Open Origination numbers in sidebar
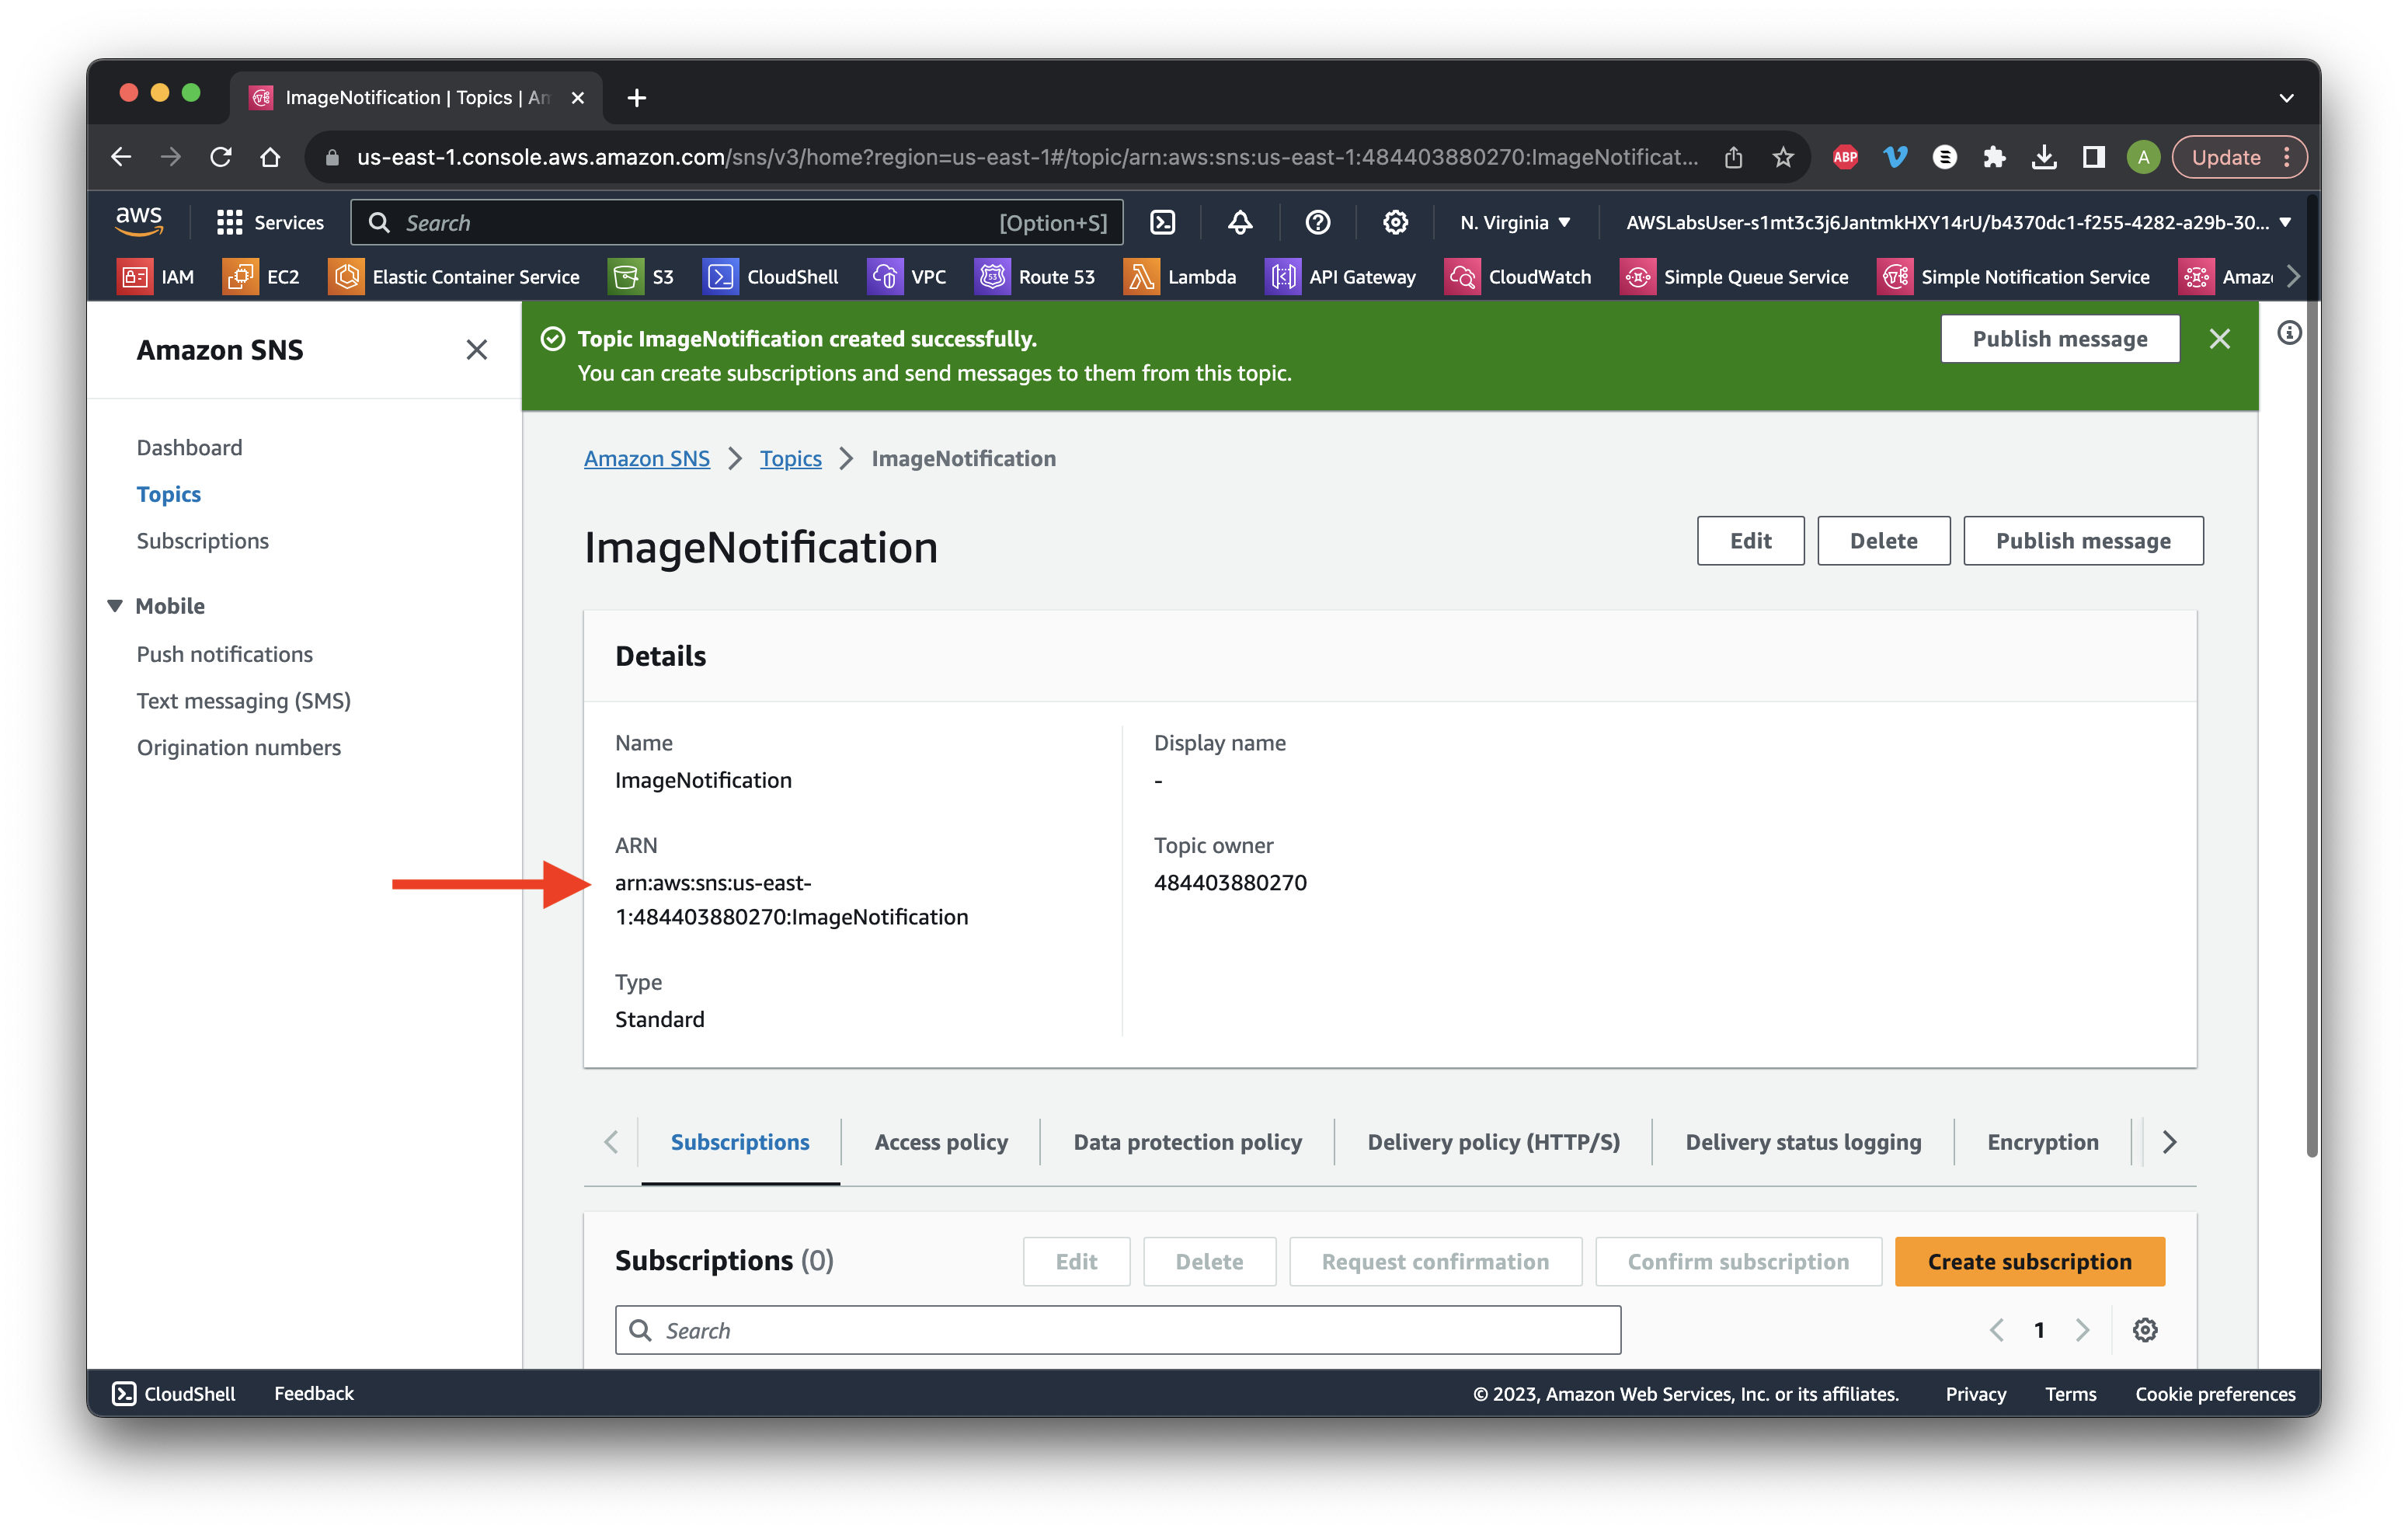Screen dimensions: 2408x1532 click(238, 748)
